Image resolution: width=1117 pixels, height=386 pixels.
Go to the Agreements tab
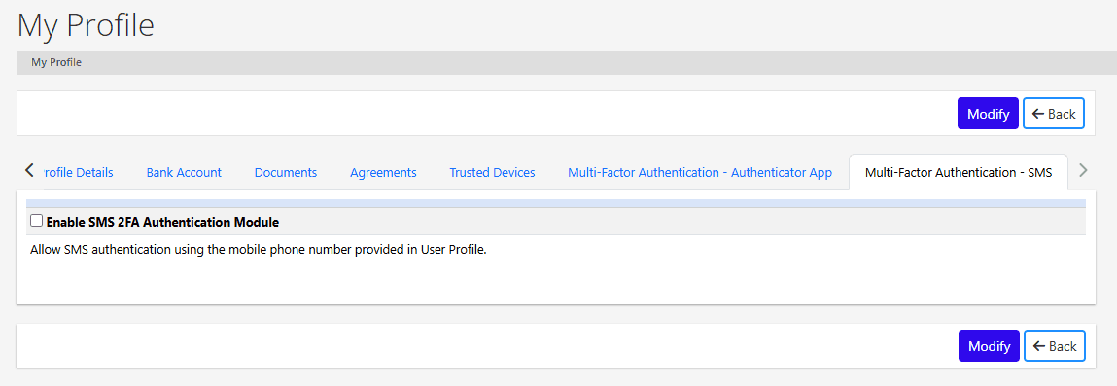coord(383,172)
